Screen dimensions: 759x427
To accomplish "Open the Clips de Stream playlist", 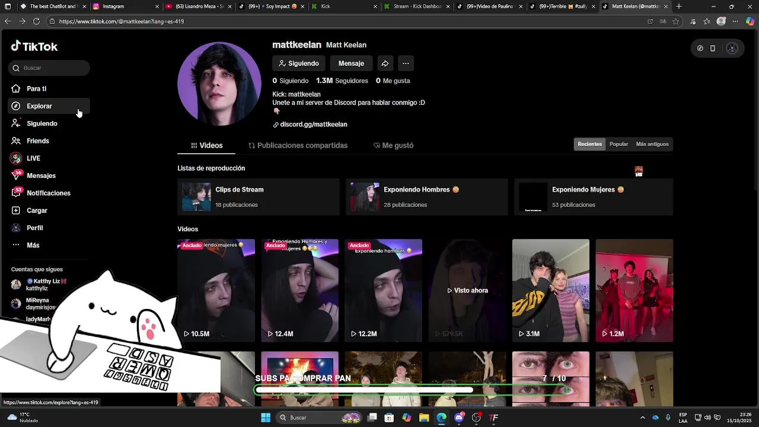I will (258, 197).
